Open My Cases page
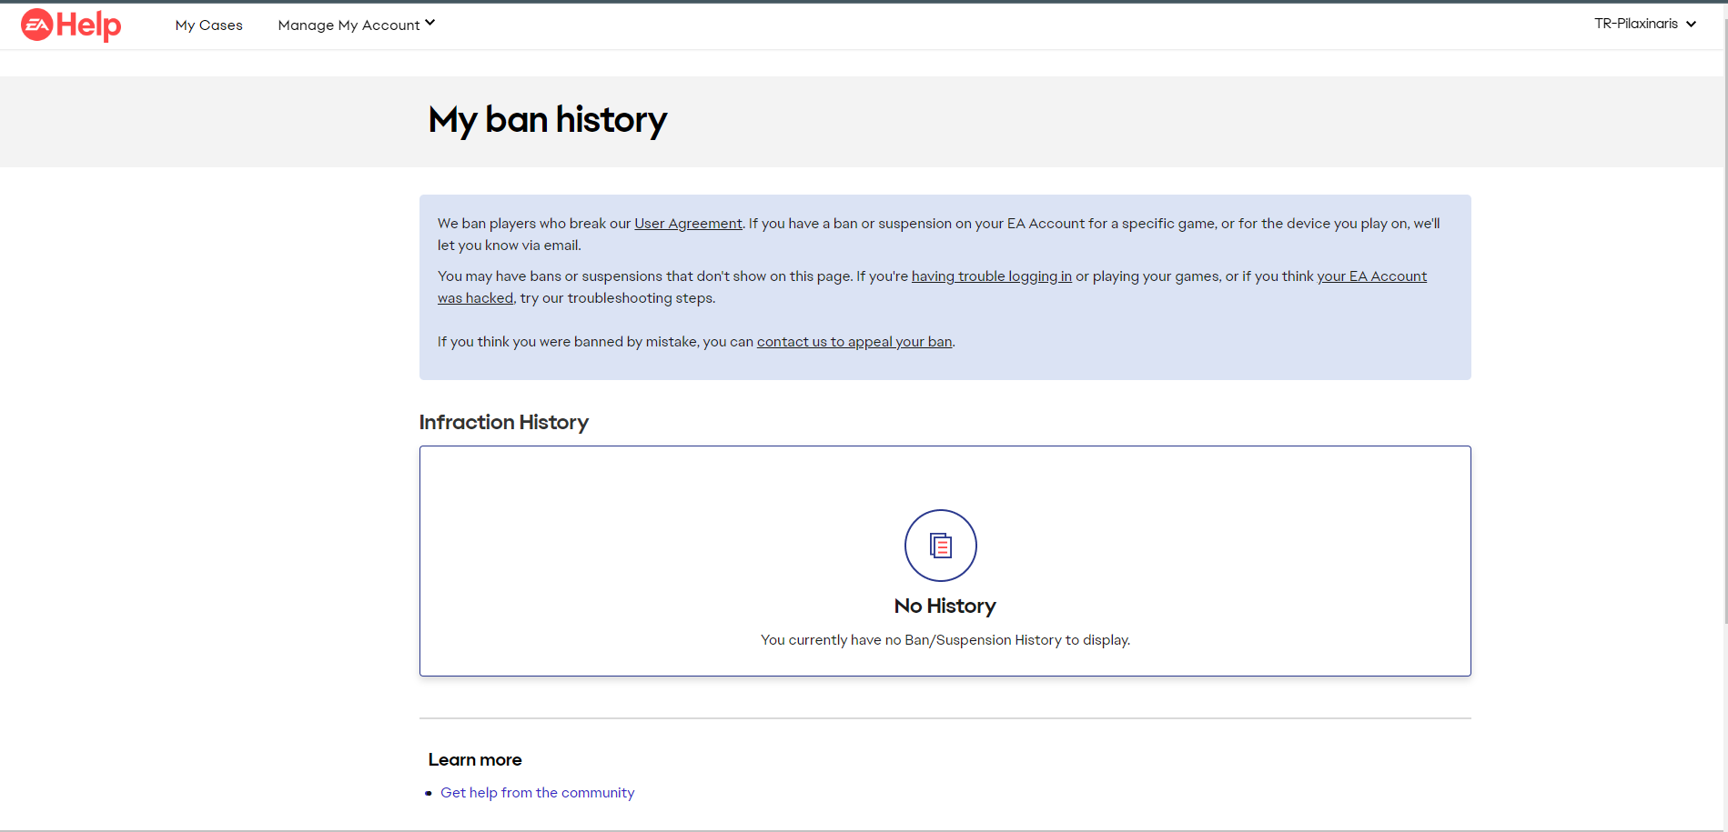1728x832 pixels. [x=208, y=25]
